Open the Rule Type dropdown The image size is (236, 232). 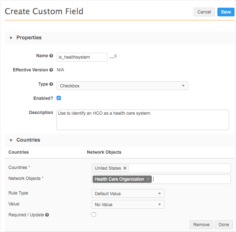128,193
